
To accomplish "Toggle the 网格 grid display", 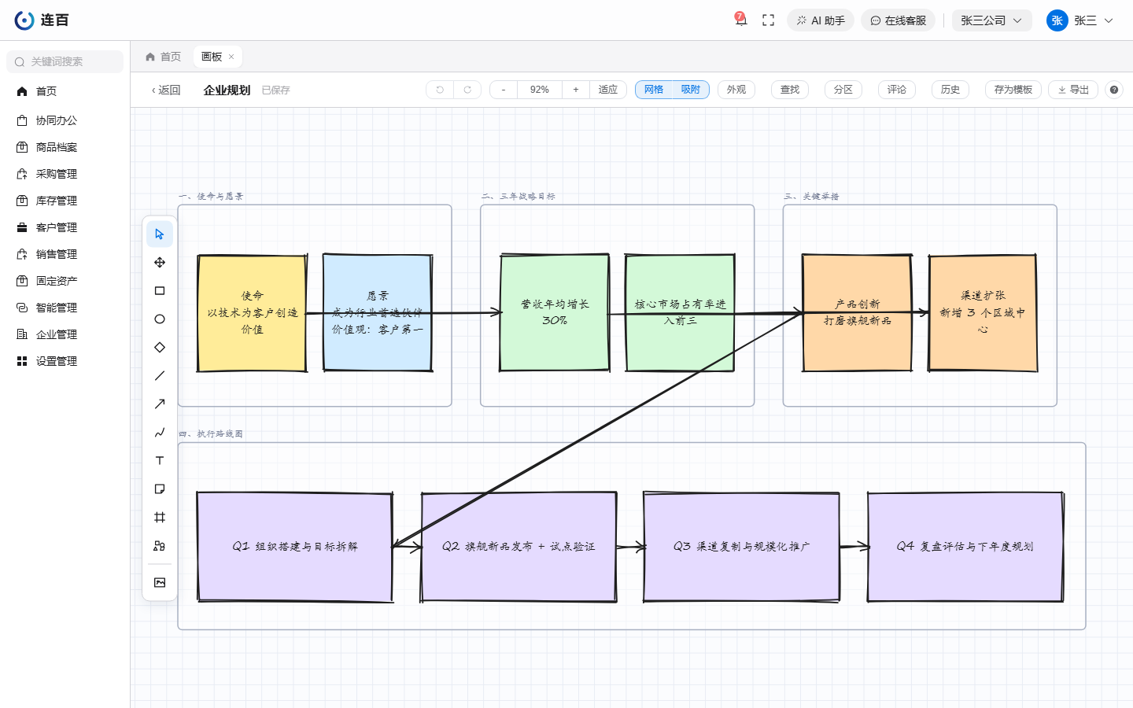I will point(654,90).
